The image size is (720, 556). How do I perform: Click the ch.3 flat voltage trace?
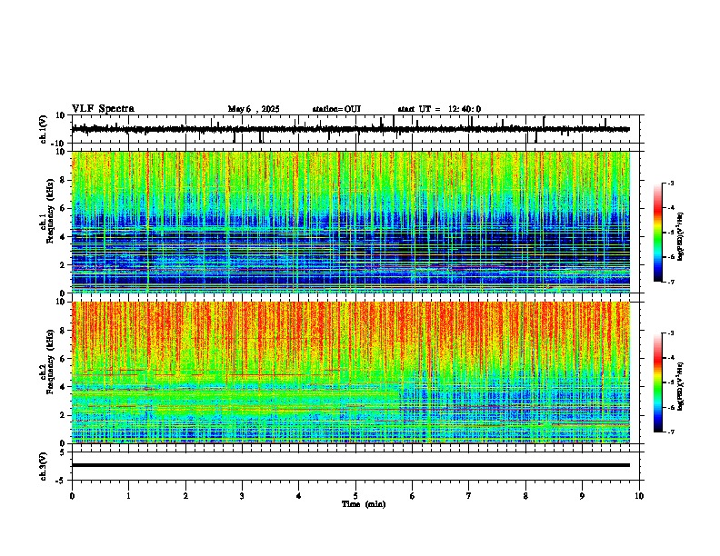(351, 465)
